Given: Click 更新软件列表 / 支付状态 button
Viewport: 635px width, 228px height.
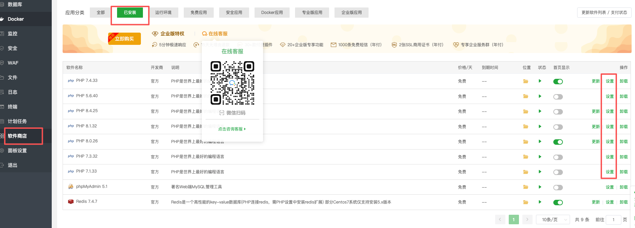Looking at the screenshot, I should point(604,13).
